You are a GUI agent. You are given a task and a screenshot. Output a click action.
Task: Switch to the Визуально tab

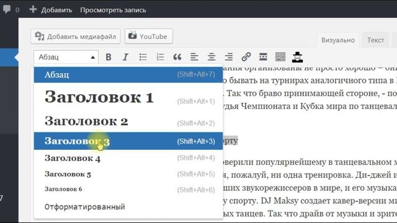(x=338, y=40)
